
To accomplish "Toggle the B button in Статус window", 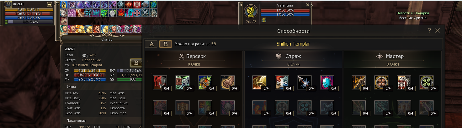I will [x=136, y=62].
